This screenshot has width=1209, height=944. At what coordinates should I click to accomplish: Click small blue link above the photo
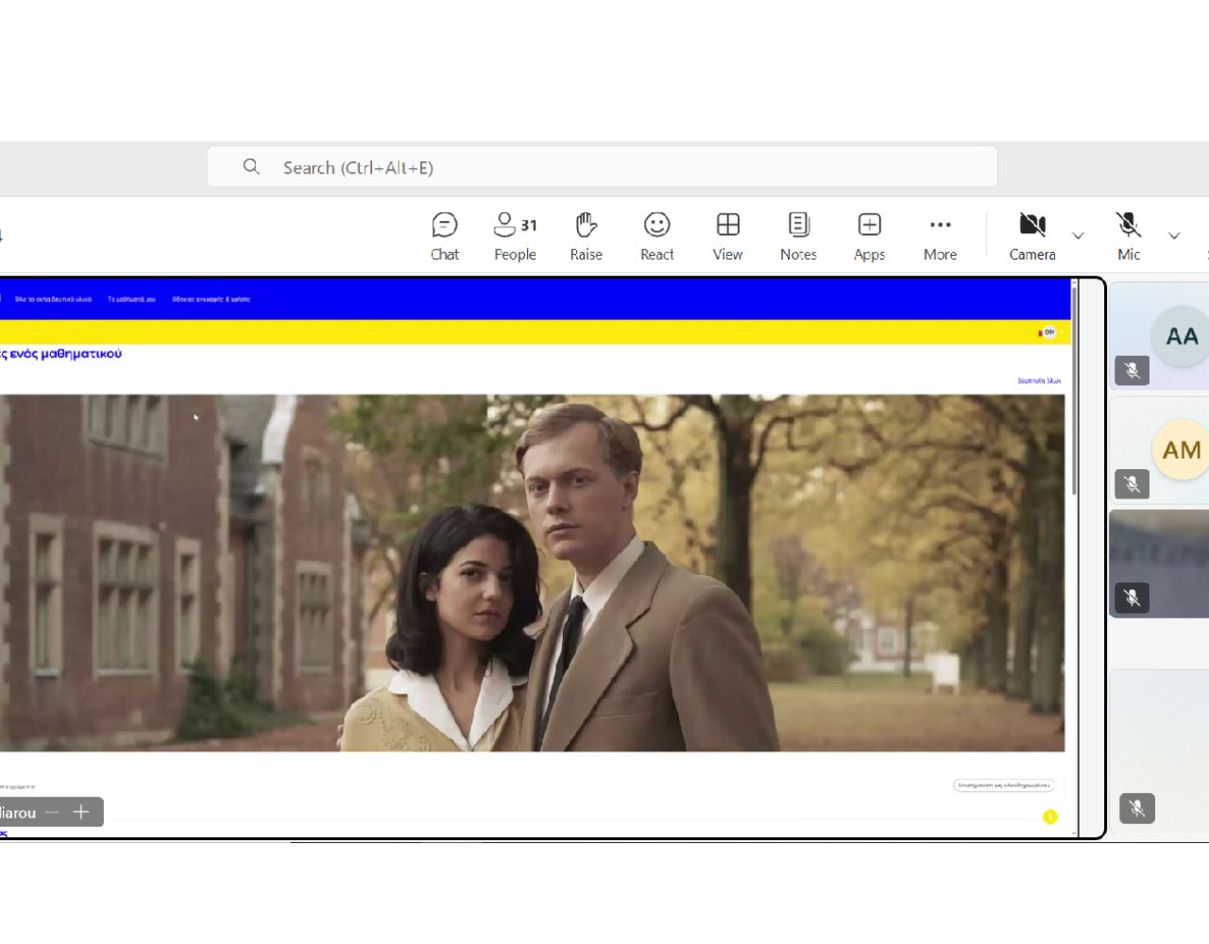1039,380
